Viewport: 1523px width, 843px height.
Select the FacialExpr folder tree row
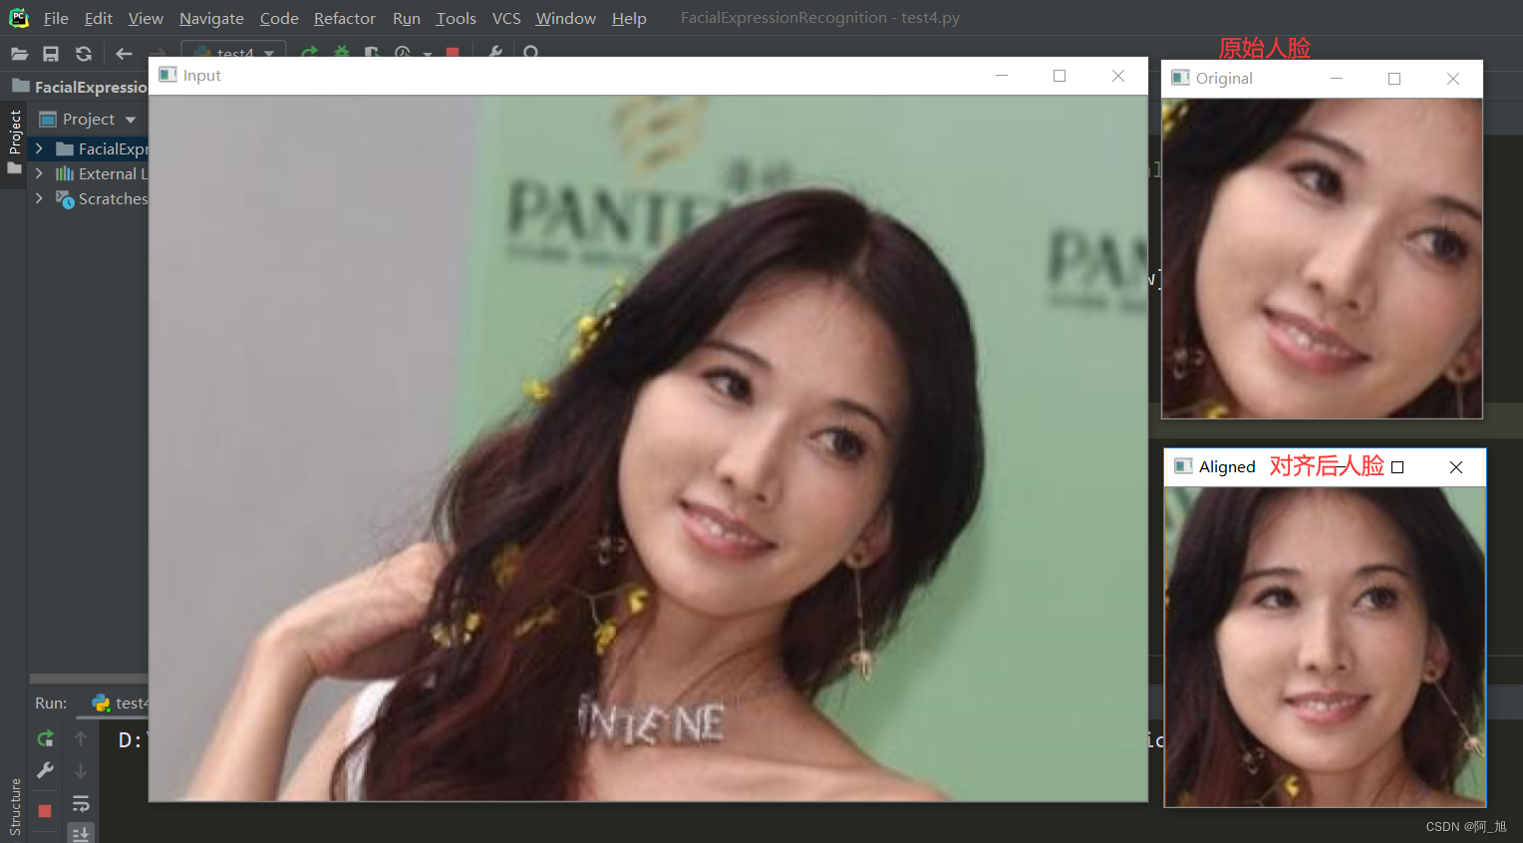pyautogui.click(x=89, y=148)
